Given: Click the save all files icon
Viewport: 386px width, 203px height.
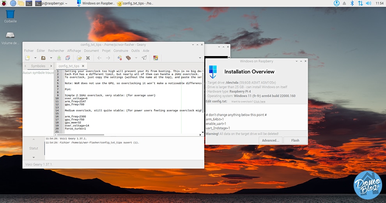Looking at the screenshot, I should pos(68,58).
